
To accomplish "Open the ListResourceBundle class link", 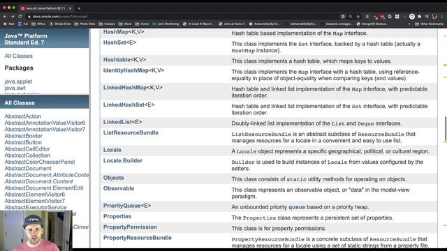I will [x=131, y=132].
